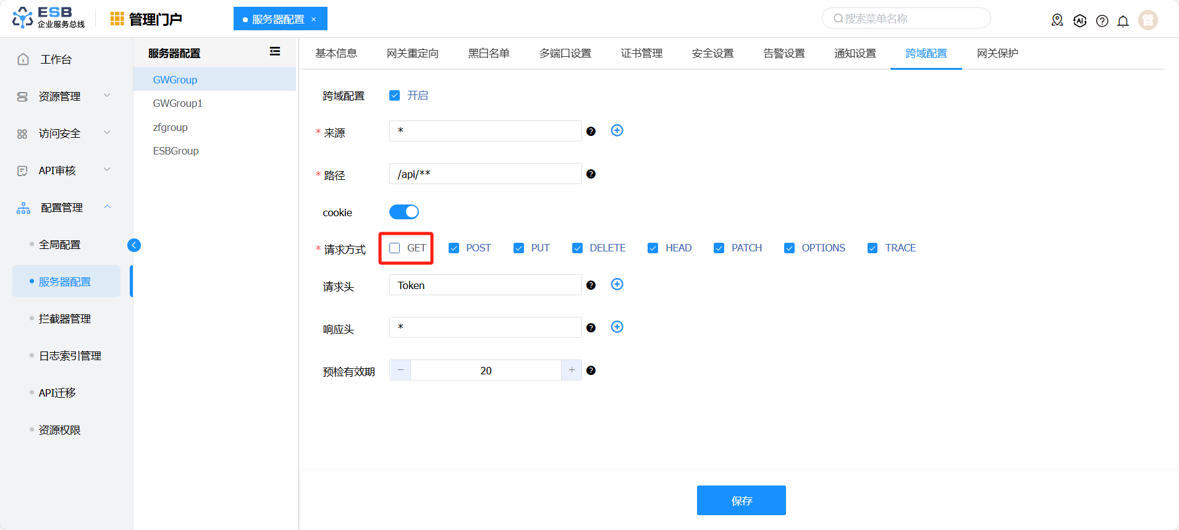Open the user avatar menu
Image resolution: width=1179 pixels, height=530 pixels.
coord(1148,20)
